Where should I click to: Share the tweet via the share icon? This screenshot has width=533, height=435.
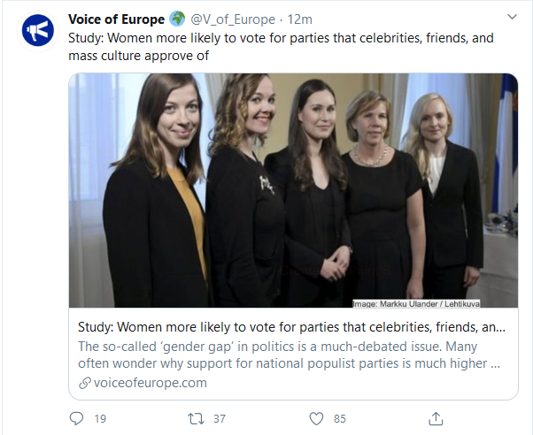(436, 417)
